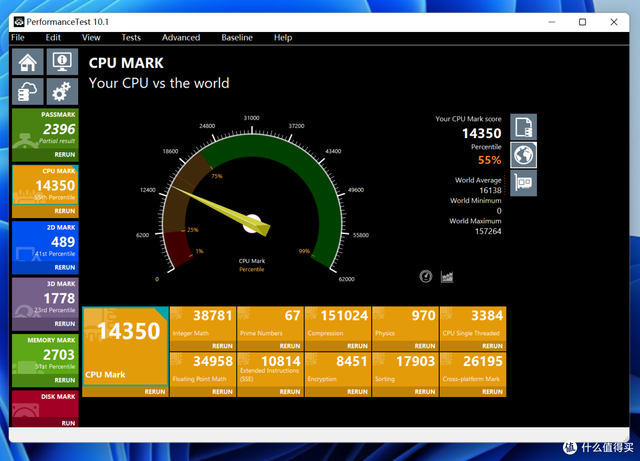Click the World Maximum 157264 value
Image resolution: width=640 pixels, height=461 pixels.
click(x=488, y=231)
